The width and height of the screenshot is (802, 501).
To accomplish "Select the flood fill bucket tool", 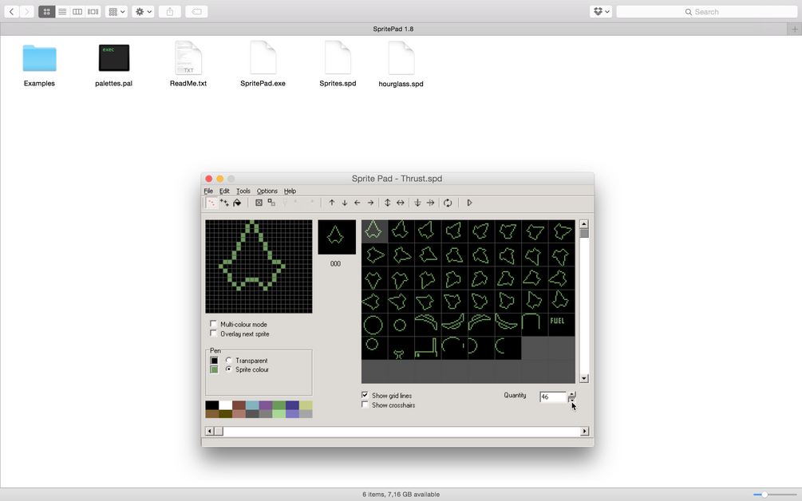I will click(237, 203).
